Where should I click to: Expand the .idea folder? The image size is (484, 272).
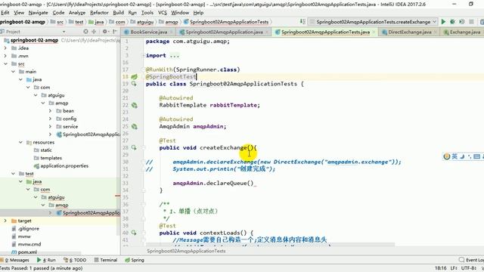(x=5, y=48)
